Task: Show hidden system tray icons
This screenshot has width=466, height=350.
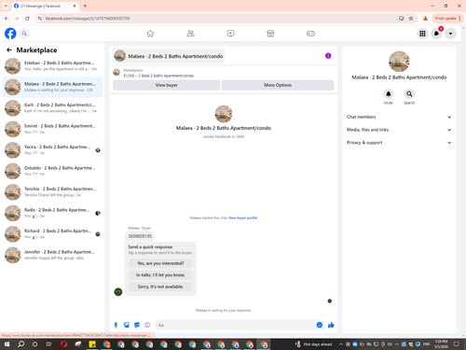Action: tap(341, 344)
